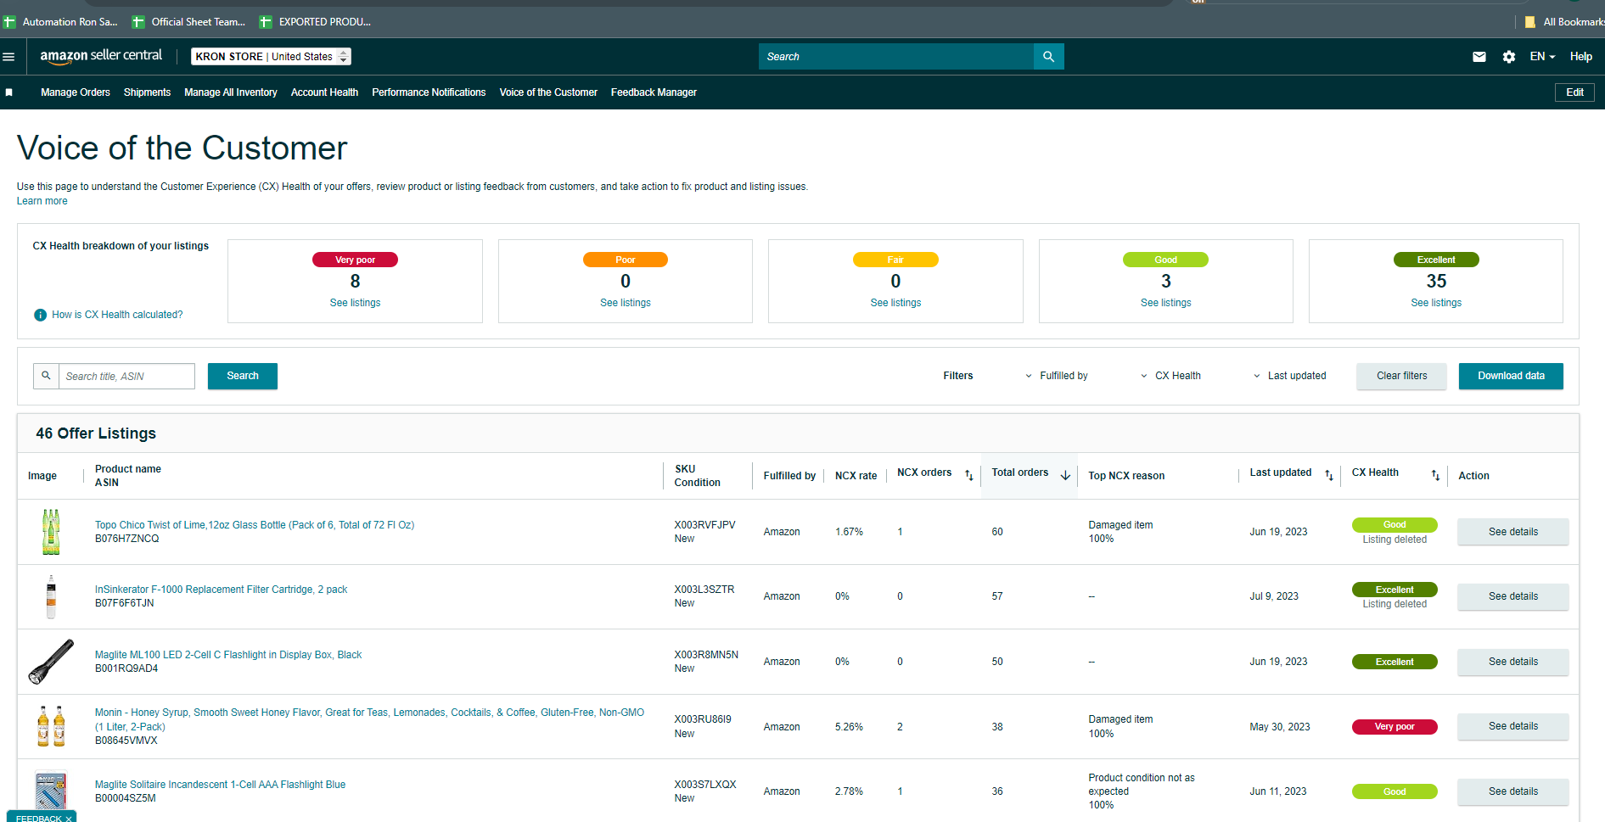
Task: Open Topo Chico Twist of Lime product link
Action: coord(255,525)
